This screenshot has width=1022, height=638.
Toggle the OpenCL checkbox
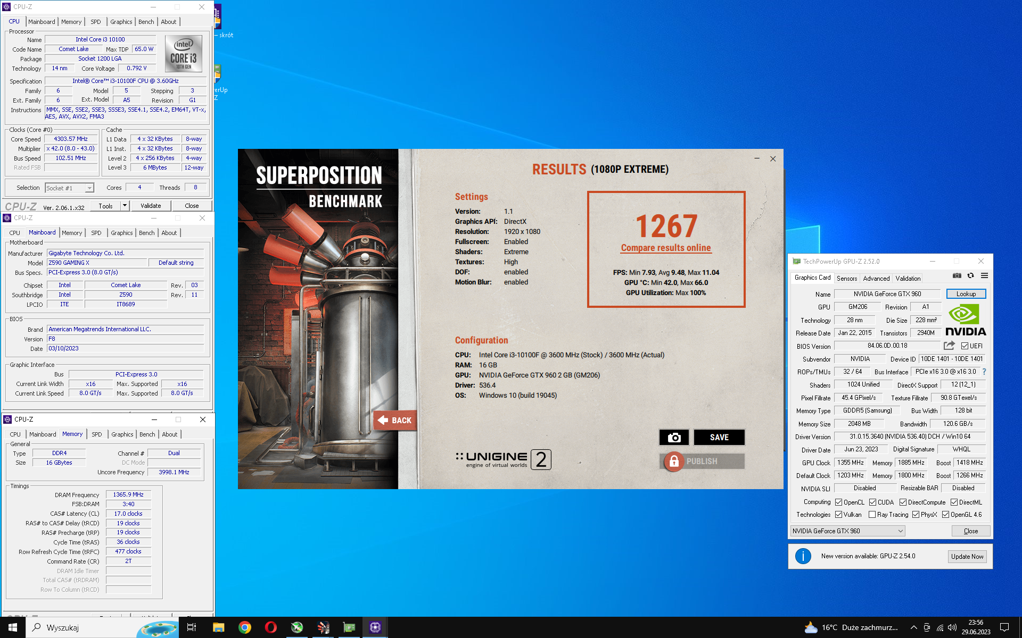pos(839,502)
